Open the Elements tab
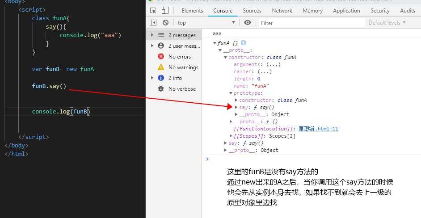Viewport: 421px width, 218px height. pos(192,11)
